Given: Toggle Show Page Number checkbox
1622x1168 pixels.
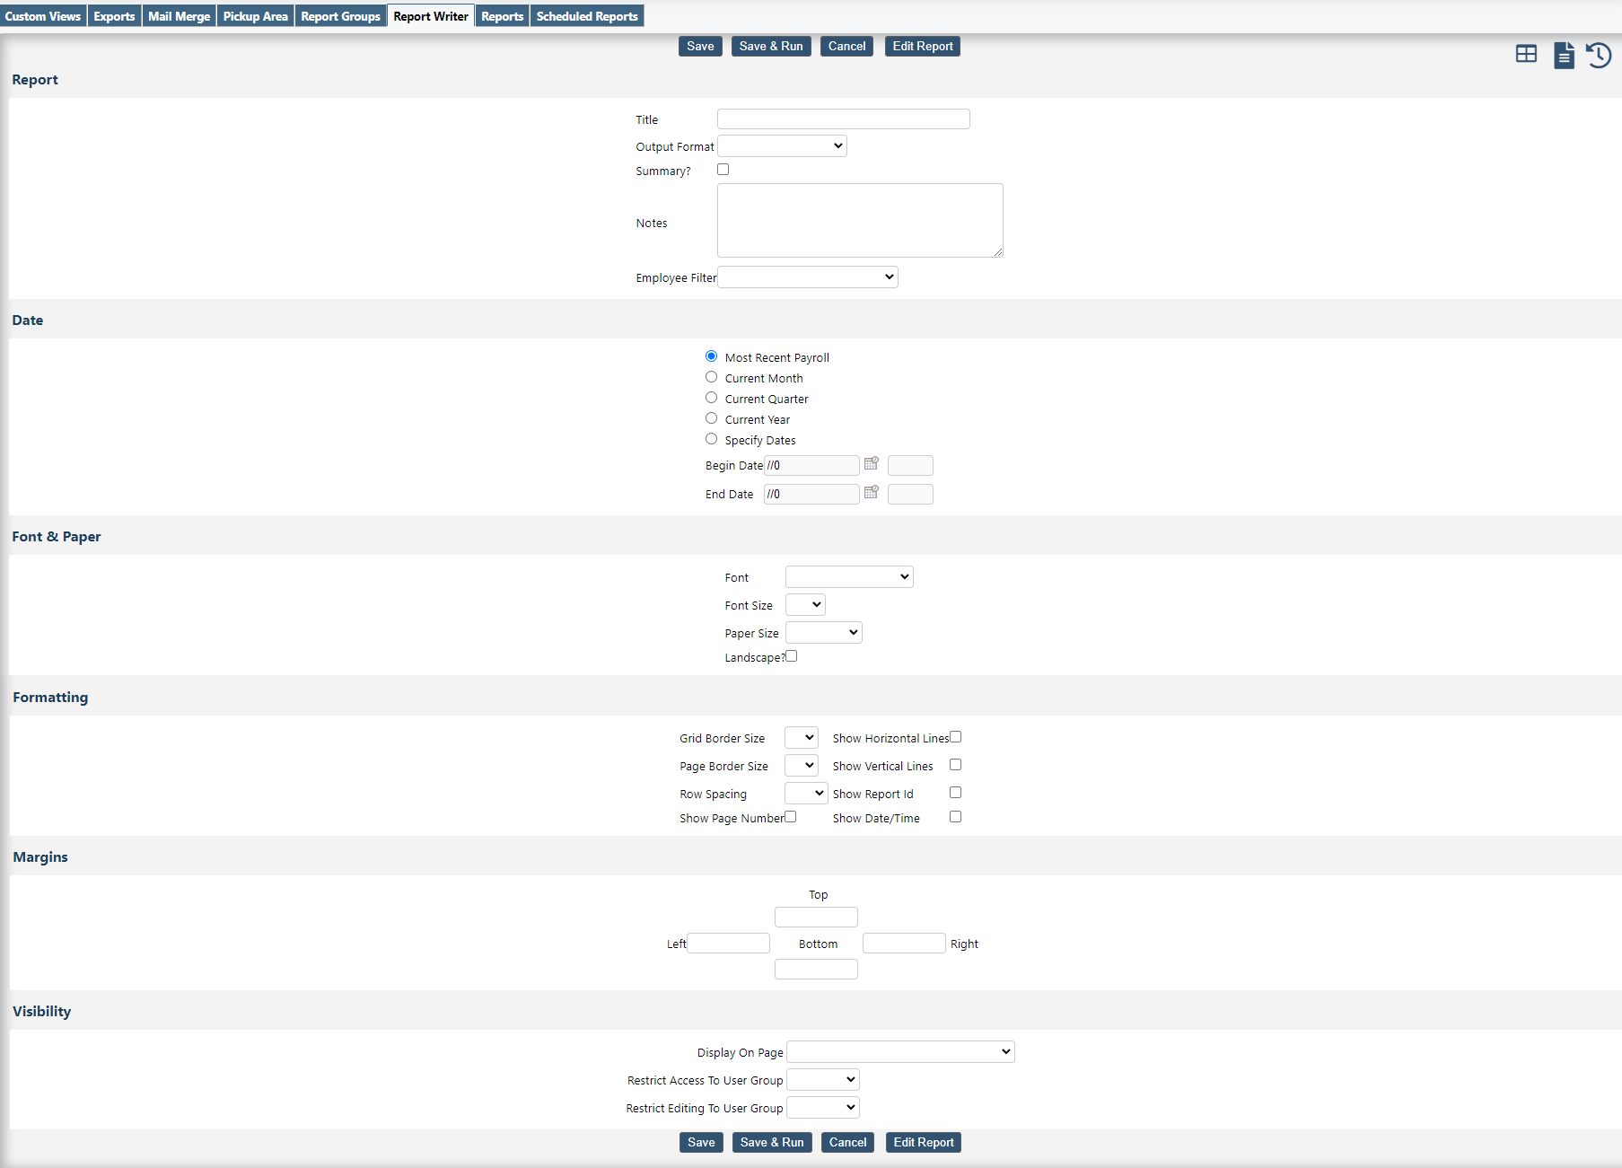Looking at the screenshot, I should click(790, 817).
